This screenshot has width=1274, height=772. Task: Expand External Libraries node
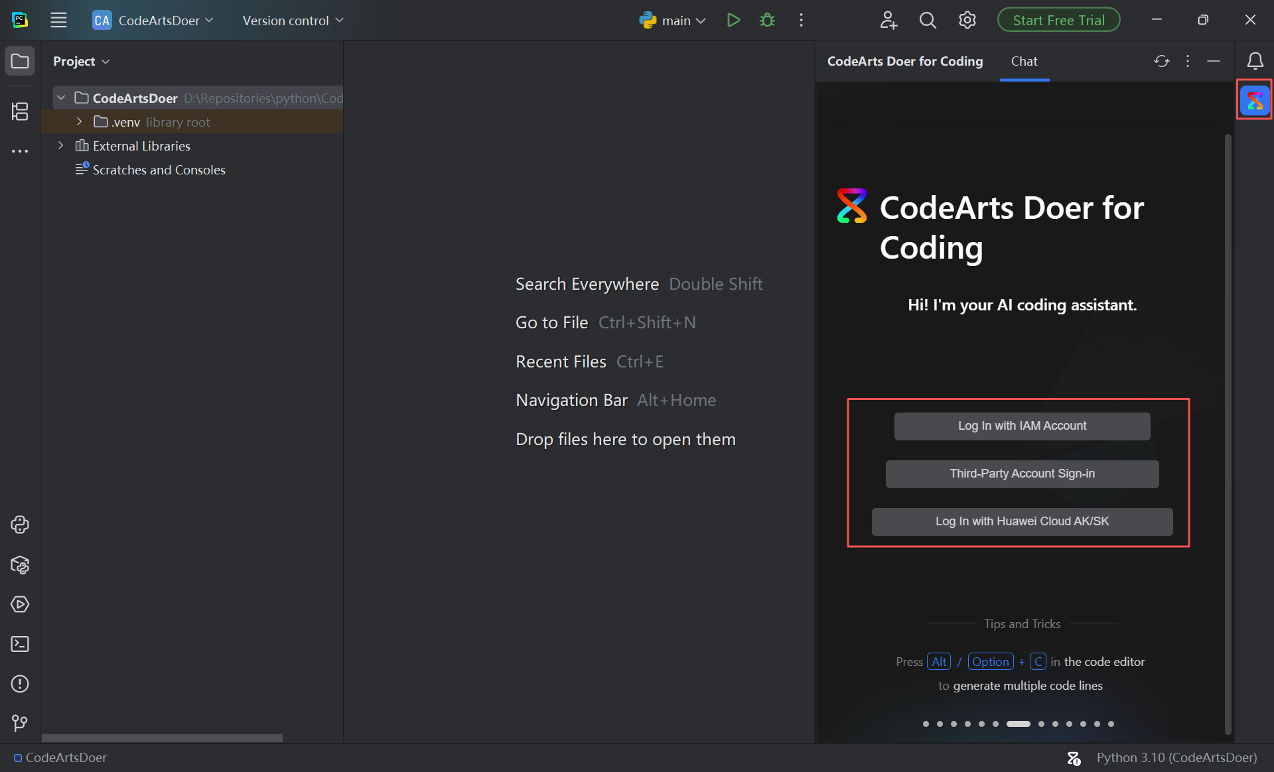[61, 146]
